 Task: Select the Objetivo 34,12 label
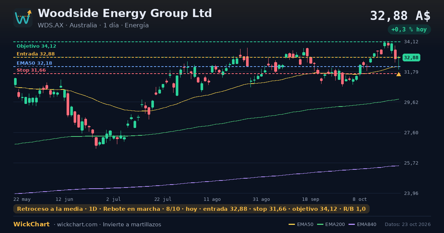point(36,46)
